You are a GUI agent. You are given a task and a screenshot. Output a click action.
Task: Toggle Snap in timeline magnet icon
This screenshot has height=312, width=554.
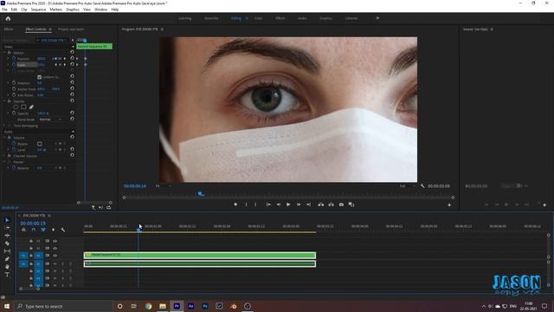click(34, 230)
